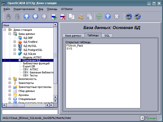Click the Транспорты lightning icon
Screen dimensions: 163x122
click(15, 83)
